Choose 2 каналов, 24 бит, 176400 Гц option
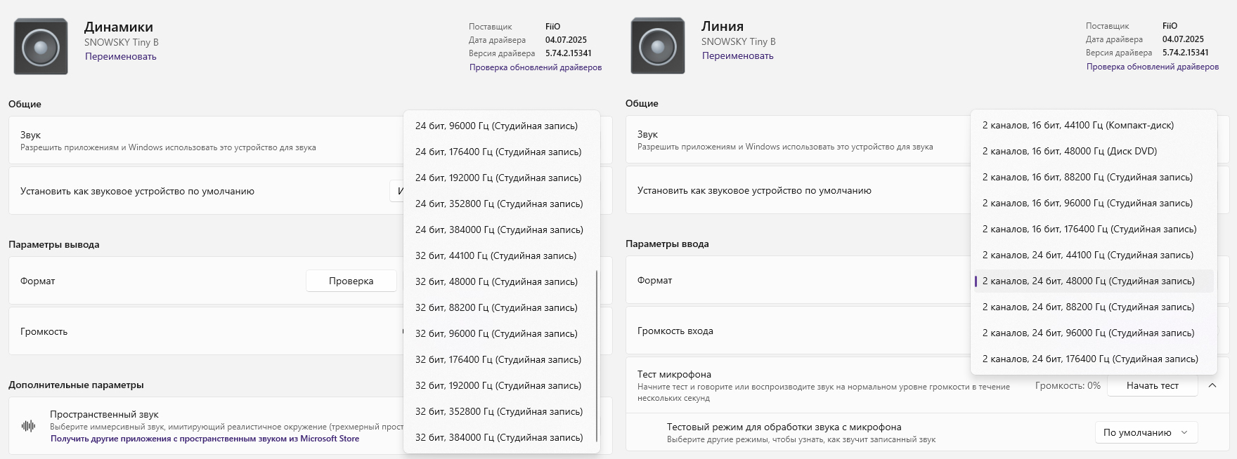 [x=1089, y=359]
